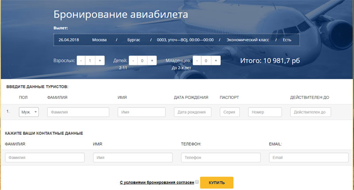Click the flight 0003 time details
The height and width of the screenshot is (190, 354).
[185, 40]
